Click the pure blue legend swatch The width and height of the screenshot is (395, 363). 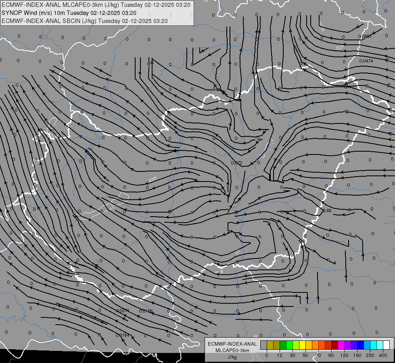click(360, 345)
